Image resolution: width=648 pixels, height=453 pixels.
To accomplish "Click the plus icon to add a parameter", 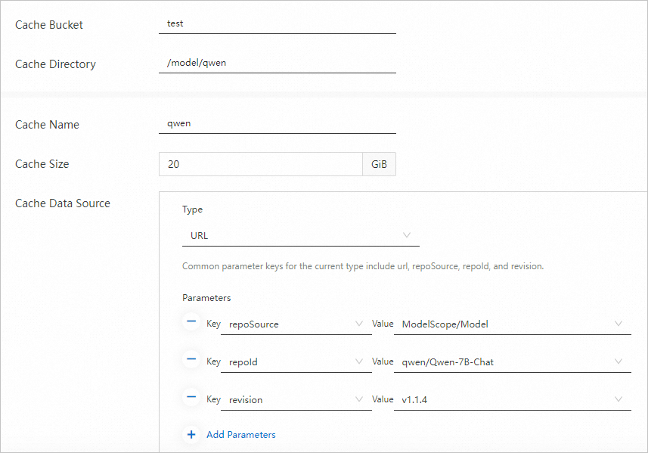I will point(191,434).
